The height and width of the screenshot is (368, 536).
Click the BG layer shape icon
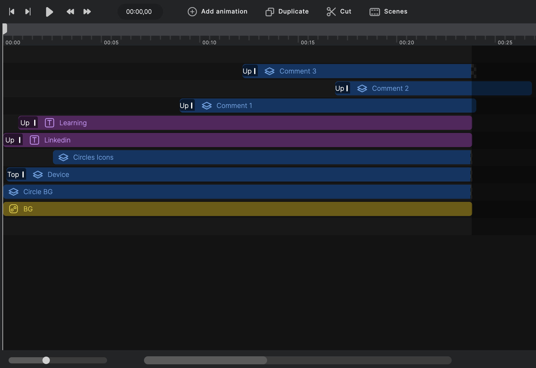point(14,209)
